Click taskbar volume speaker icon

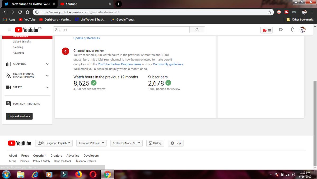pyautogui.click(x=293, y=175)
